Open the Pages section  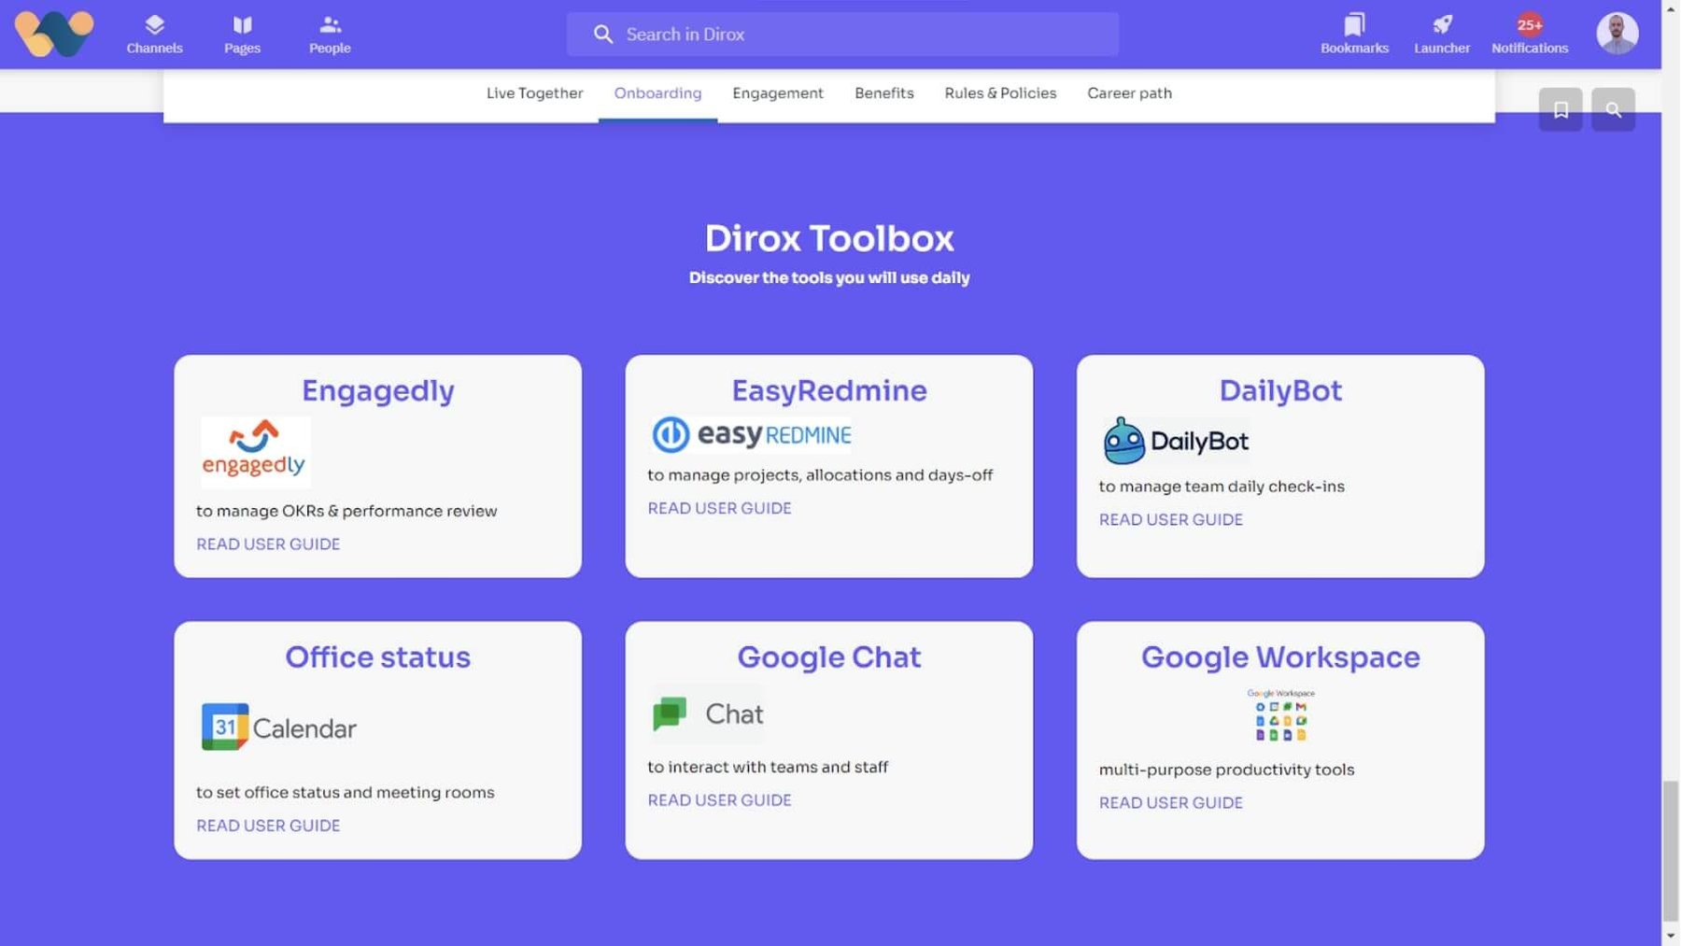242,33
